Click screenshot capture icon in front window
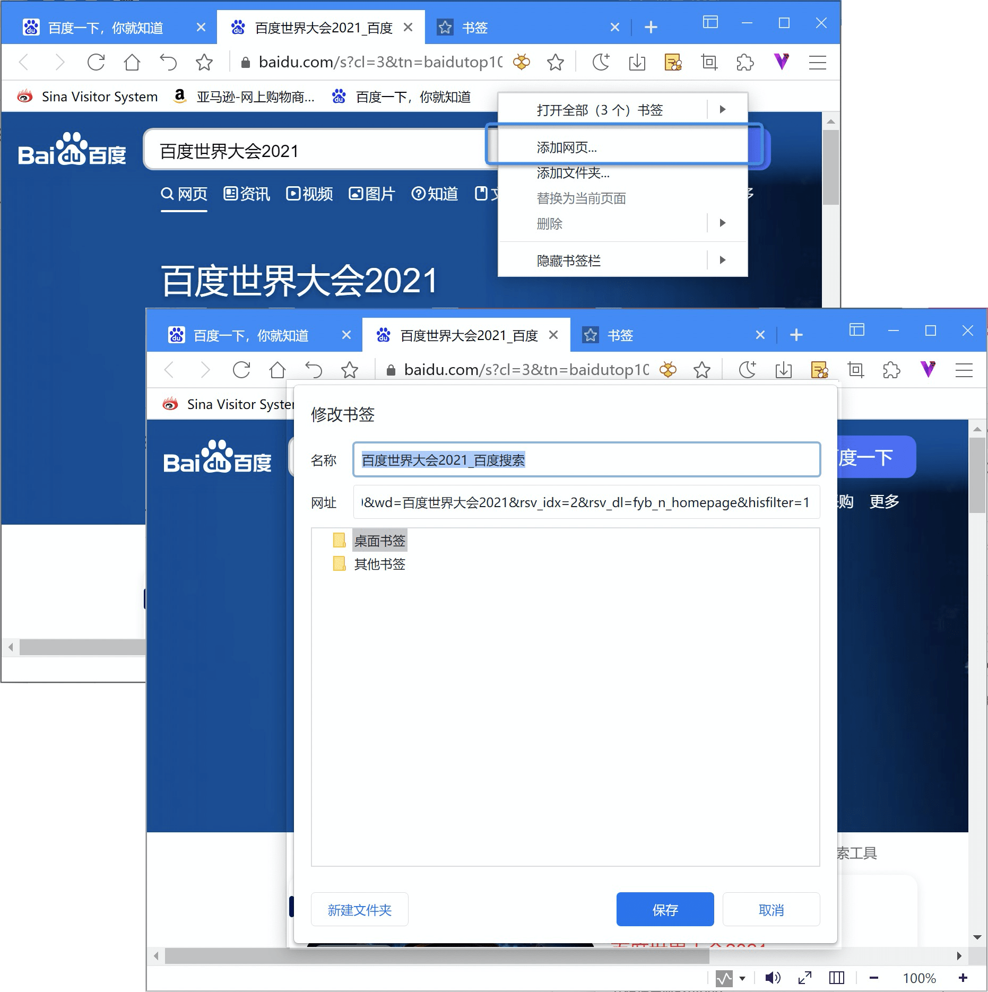 (x=856, y=370)
